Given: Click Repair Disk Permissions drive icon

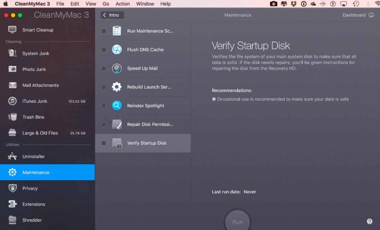Looking at the screenshot, I should click(x=117, y=124).
